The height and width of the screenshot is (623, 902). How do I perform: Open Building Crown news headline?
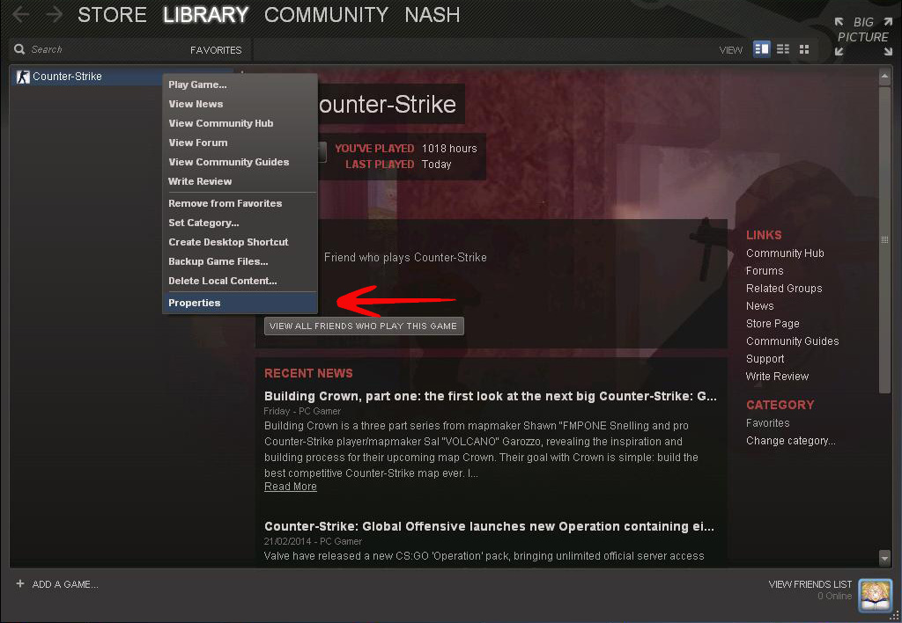(490, 396)
